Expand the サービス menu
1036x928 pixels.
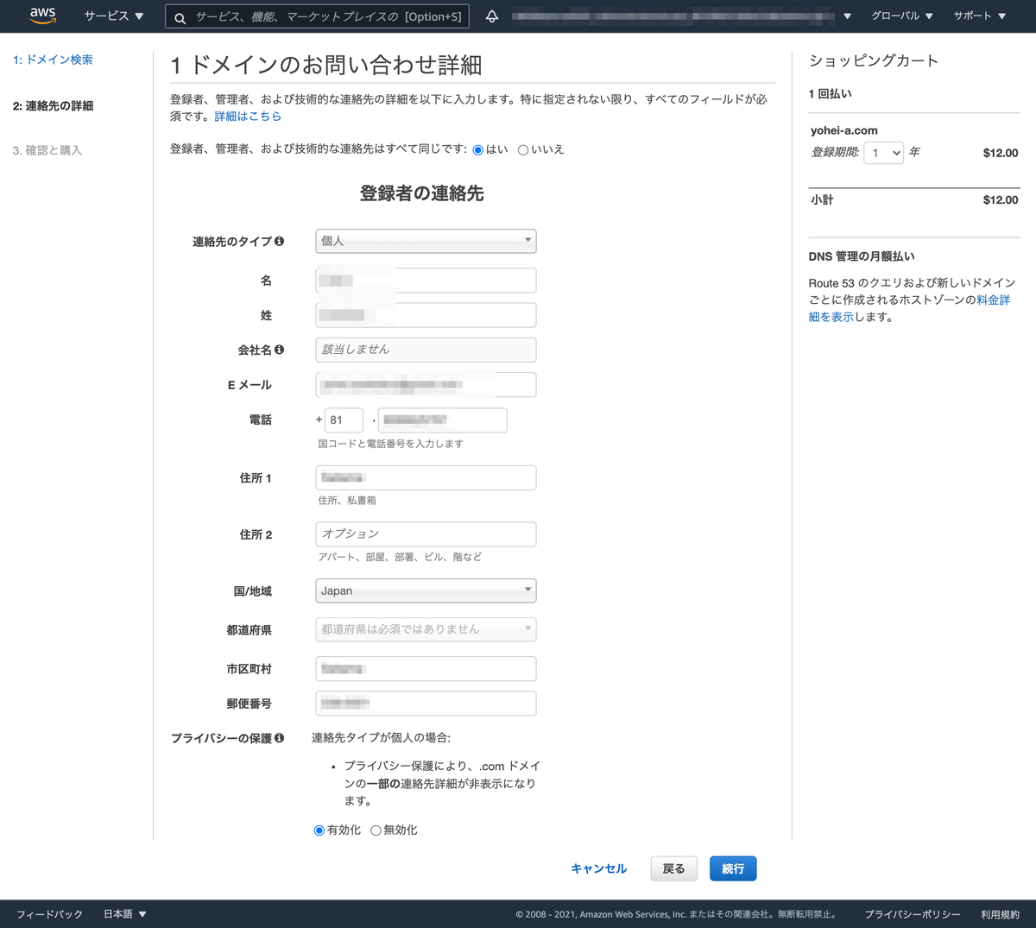pyautogui.click(x=114, y=16)
